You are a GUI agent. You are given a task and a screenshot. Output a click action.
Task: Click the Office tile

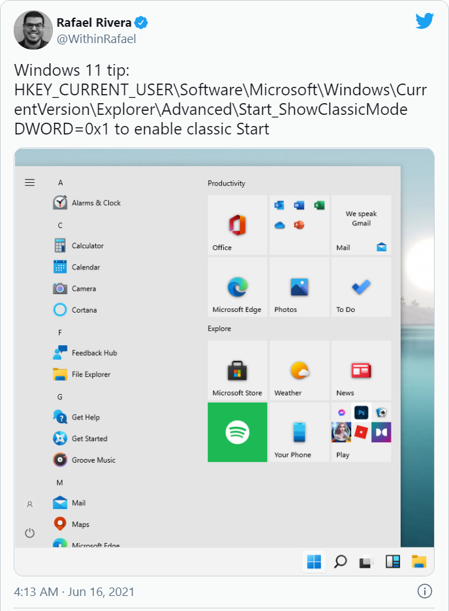[238, 225]
